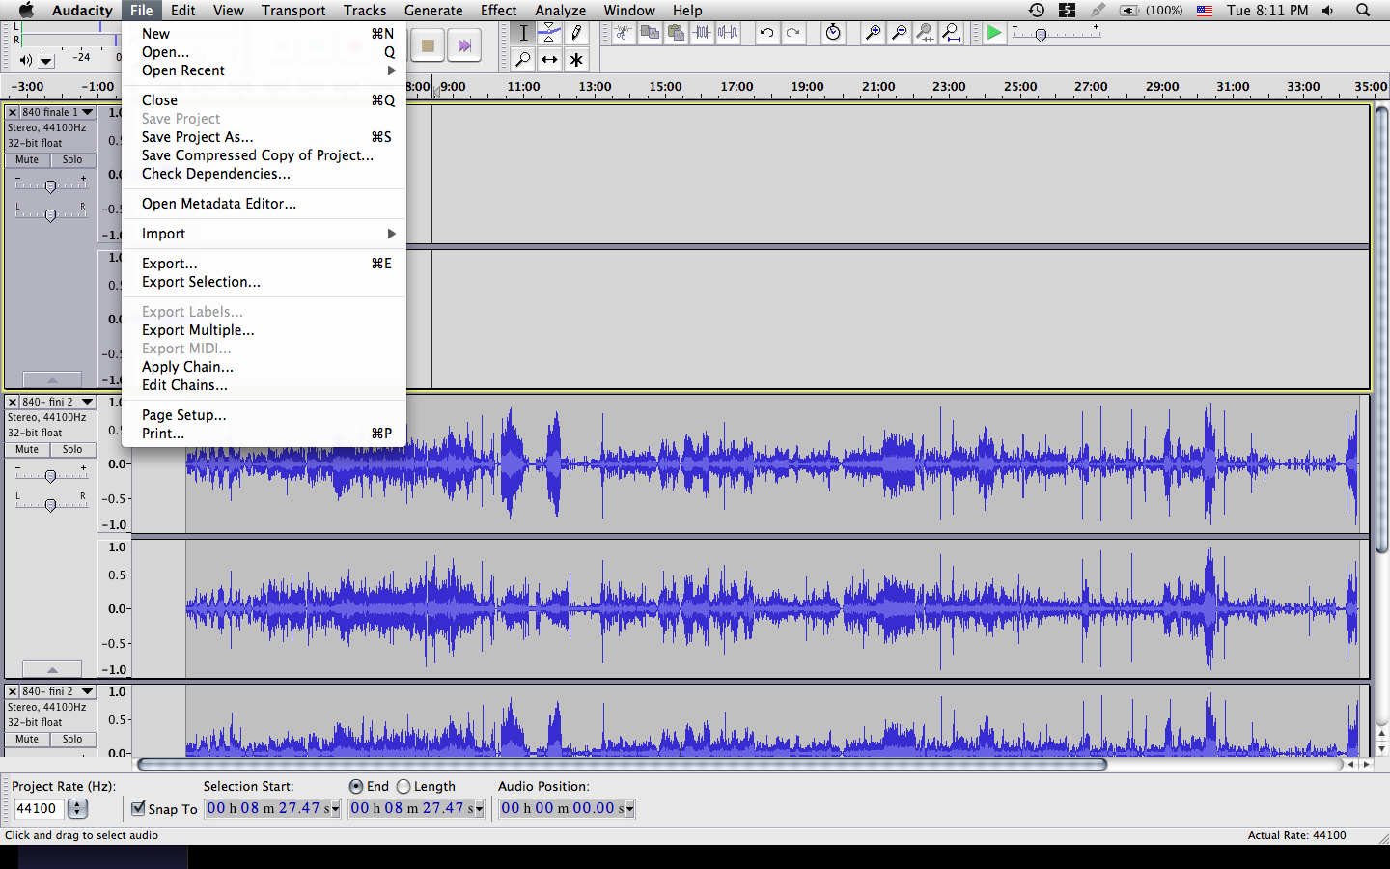Open the 840 finale 1 track dropdown
This screenshot has width=1390, height=869.
pyautogui.click(x=87, y=112)
